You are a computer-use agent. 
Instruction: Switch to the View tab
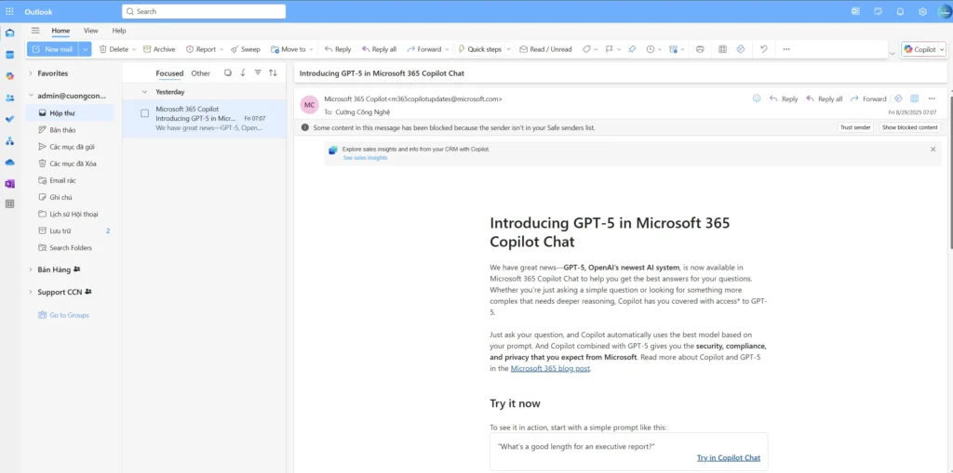[90, 31]
